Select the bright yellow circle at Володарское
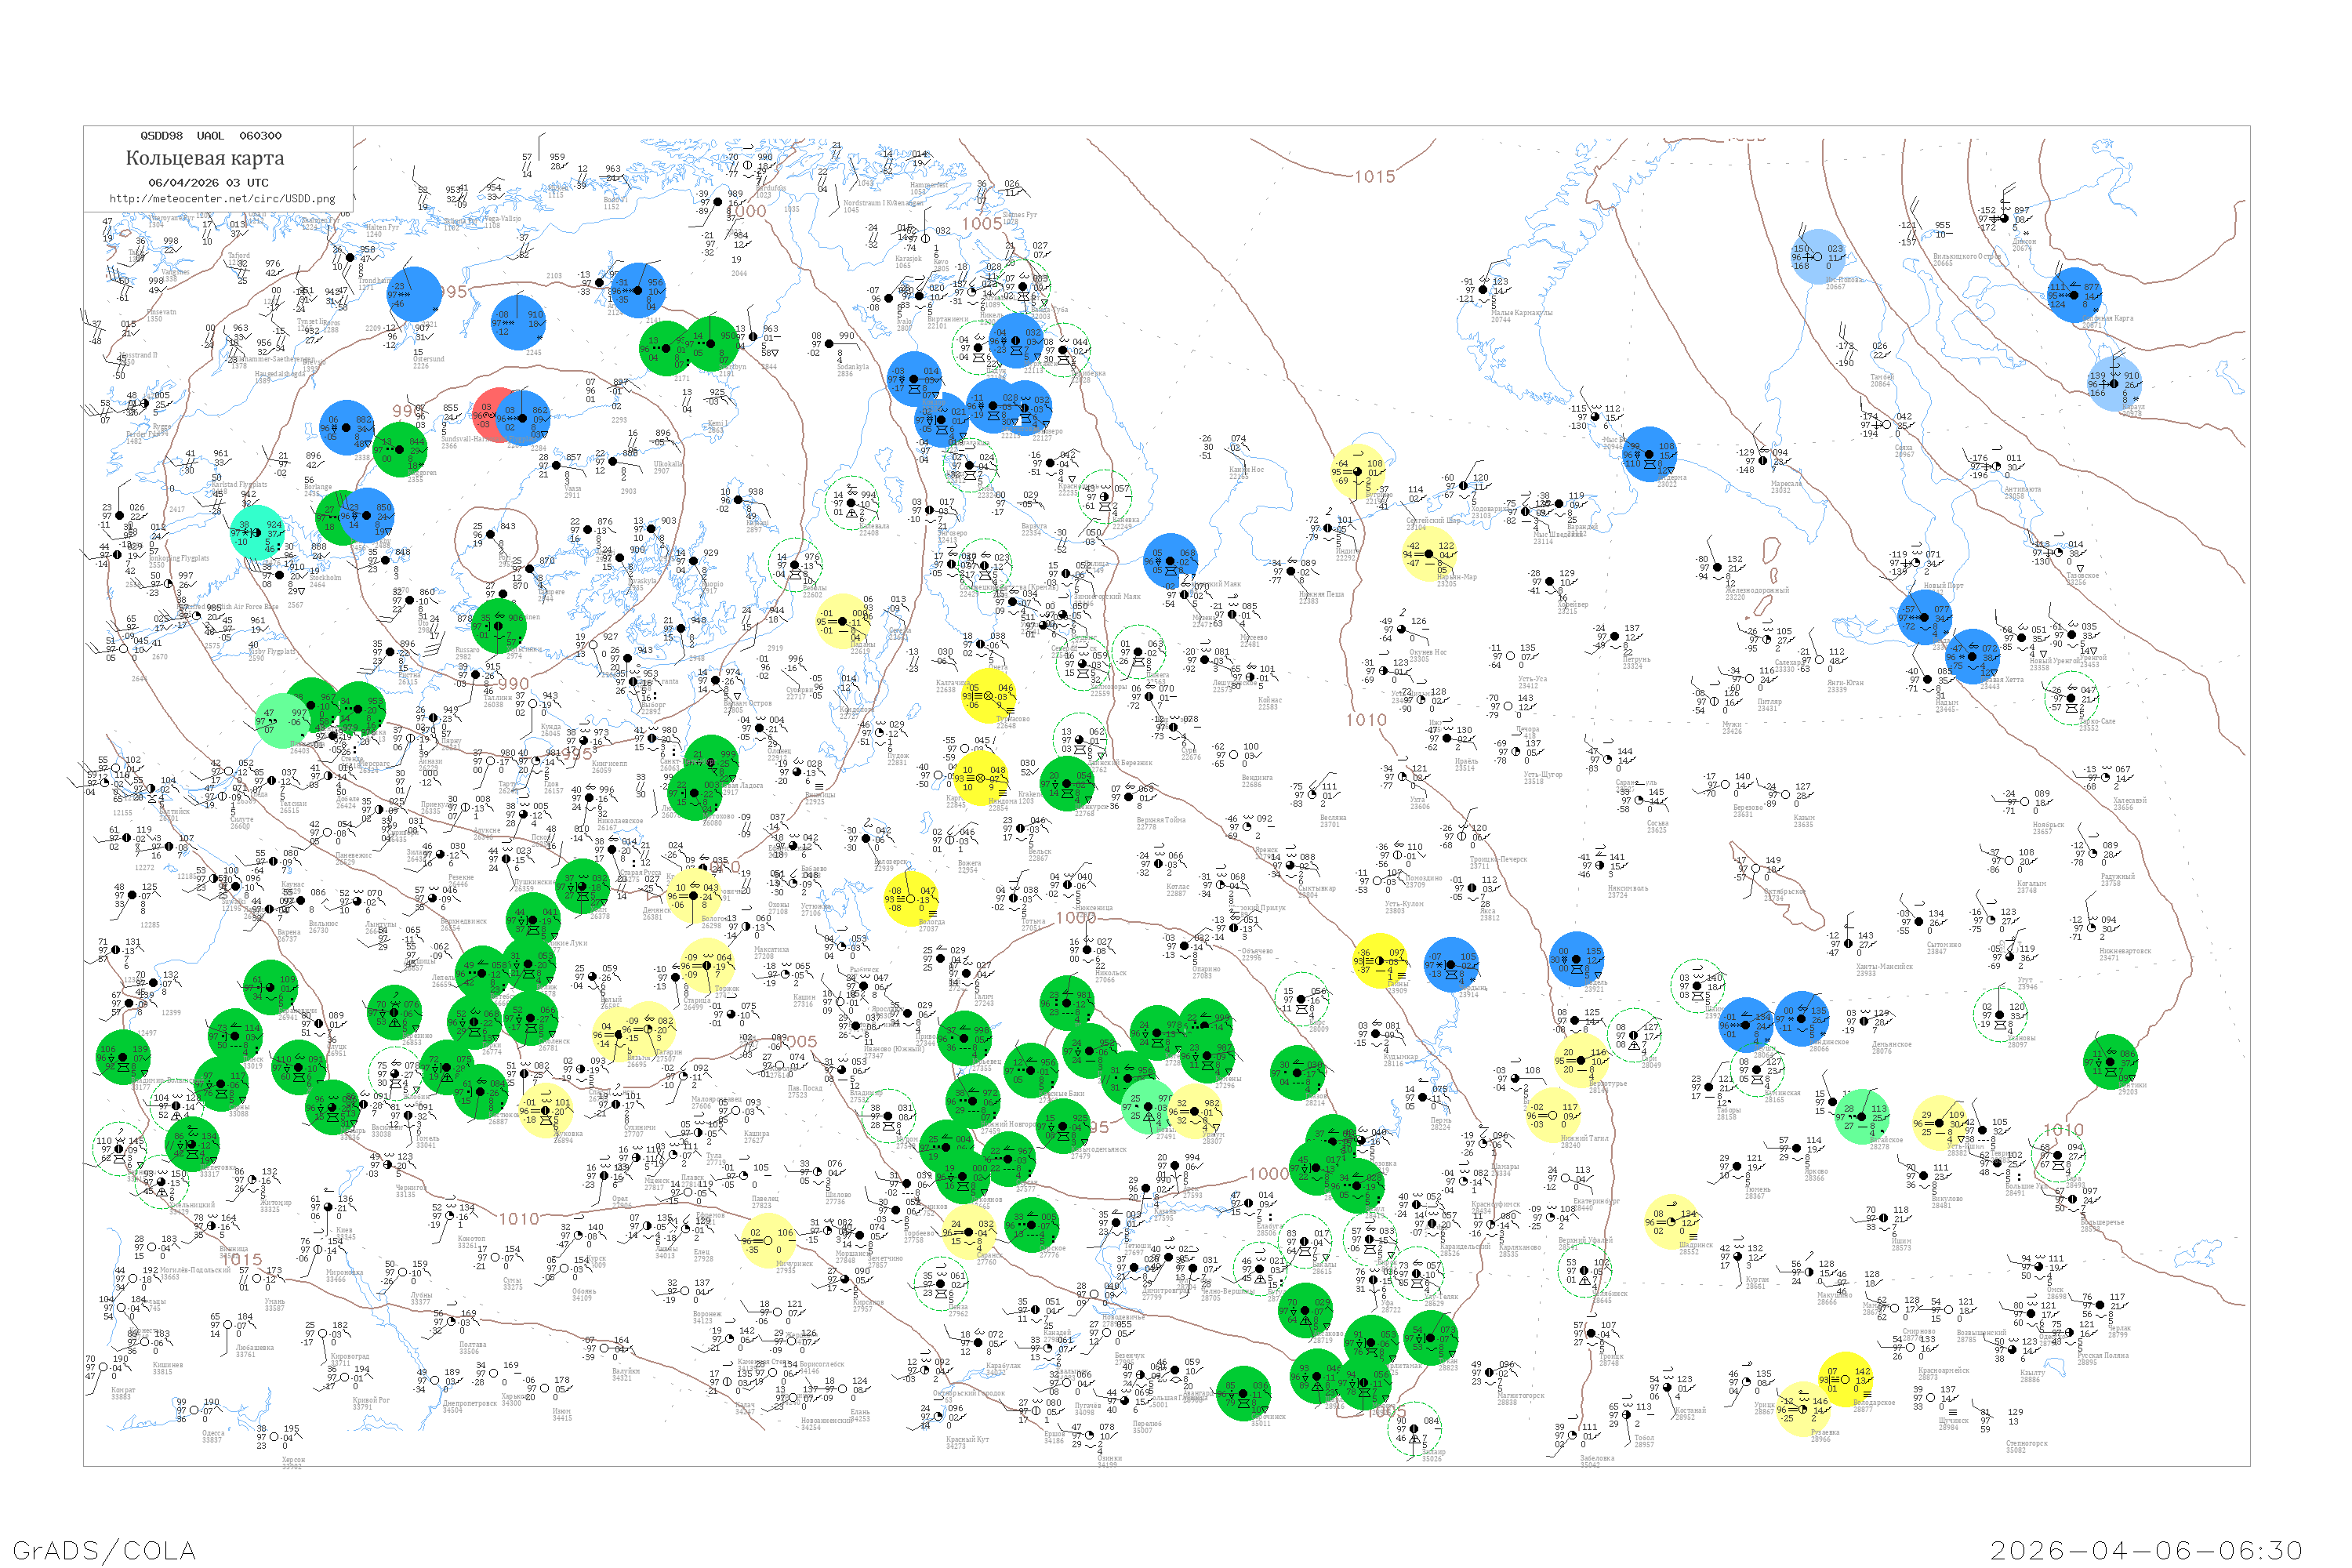The image size is (2352, 1568). [1845, 1380]
